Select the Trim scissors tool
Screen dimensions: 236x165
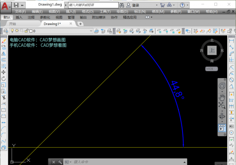[4, 97]
